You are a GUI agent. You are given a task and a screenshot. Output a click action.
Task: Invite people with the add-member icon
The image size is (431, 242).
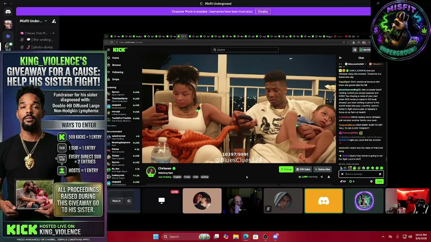(54, 21)
